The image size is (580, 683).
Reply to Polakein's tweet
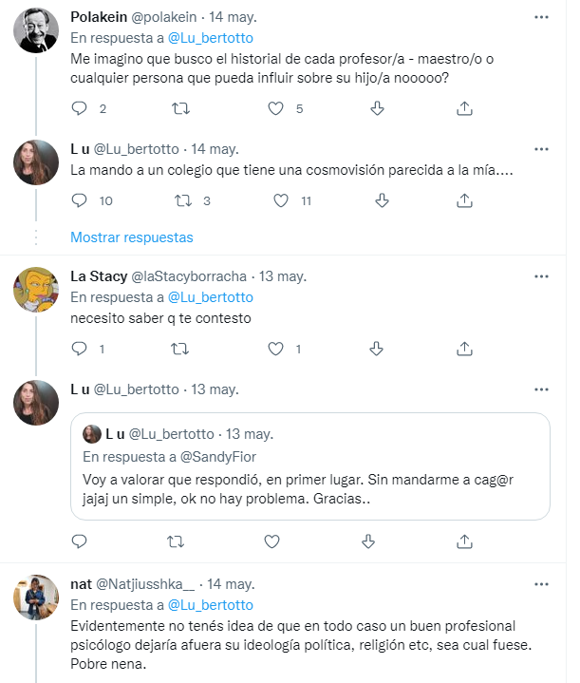(80, 109)
